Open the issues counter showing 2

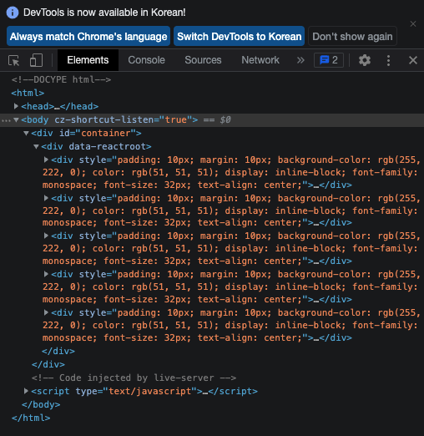(x=329, y=60)
